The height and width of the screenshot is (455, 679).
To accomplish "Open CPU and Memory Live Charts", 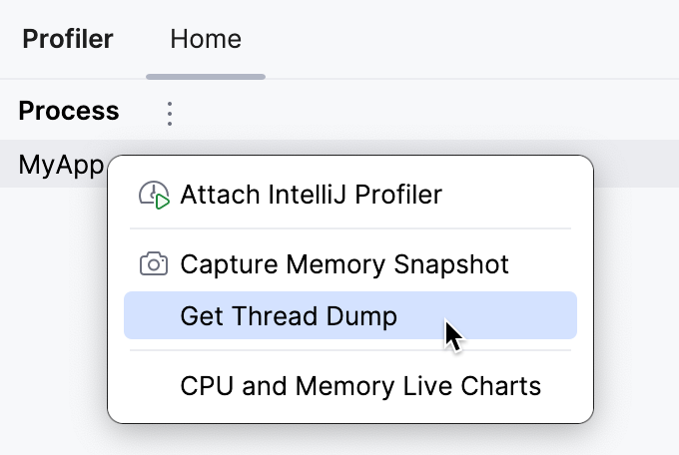I will point(360,385).
